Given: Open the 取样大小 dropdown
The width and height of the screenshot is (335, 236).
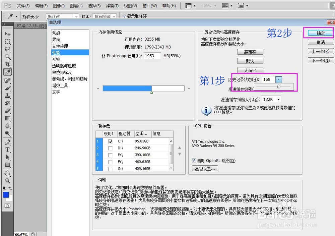Looking at the screenshot, I should pos(76,16).
